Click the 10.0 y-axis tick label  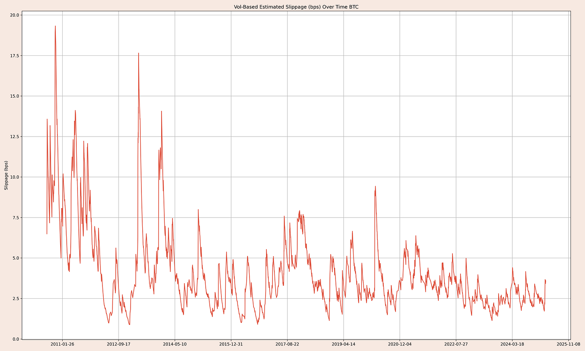pos(15,177)
